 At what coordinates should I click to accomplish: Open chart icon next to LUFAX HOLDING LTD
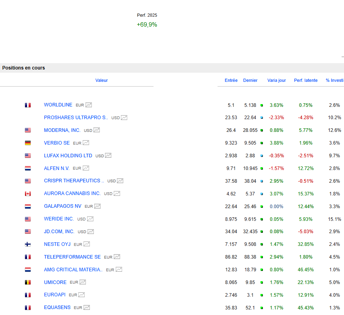[109, 156]
